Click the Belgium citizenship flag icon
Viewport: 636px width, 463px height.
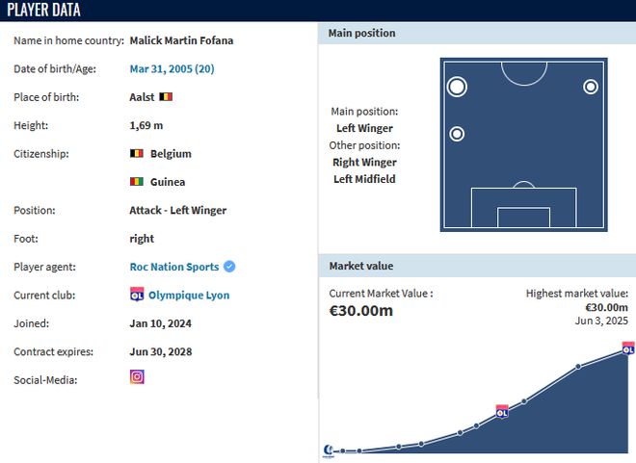(x=137, y=153)
